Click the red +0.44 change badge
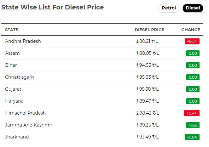This screenshot has height=147, width=209. (x=192, y=113)
